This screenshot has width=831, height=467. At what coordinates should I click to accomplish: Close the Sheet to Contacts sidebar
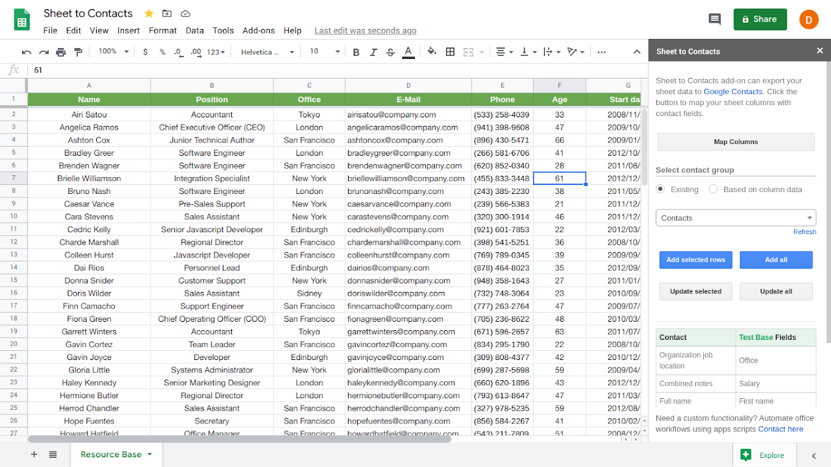coord(820,51)
